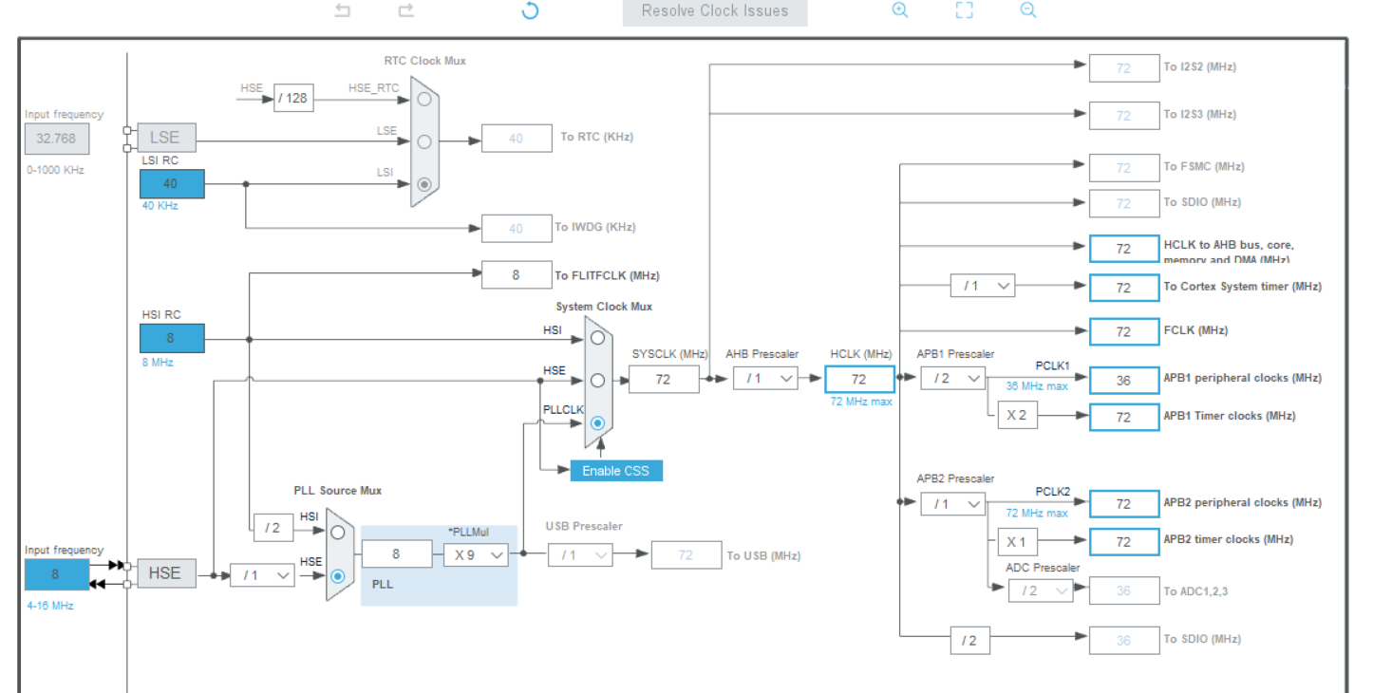The image size is (1373, 693).
Task: Click the undo arrow icon
Action: tap(343, 10)
